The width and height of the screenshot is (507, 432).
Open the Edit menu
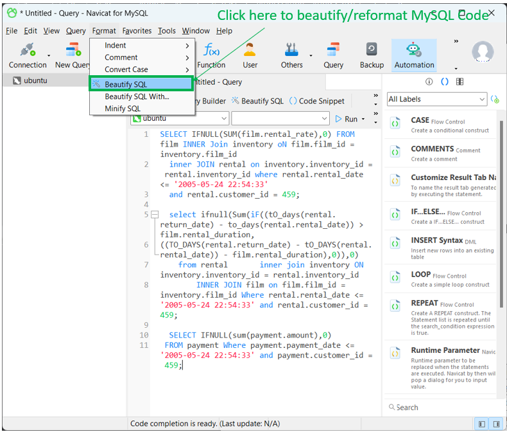[30, 31]
